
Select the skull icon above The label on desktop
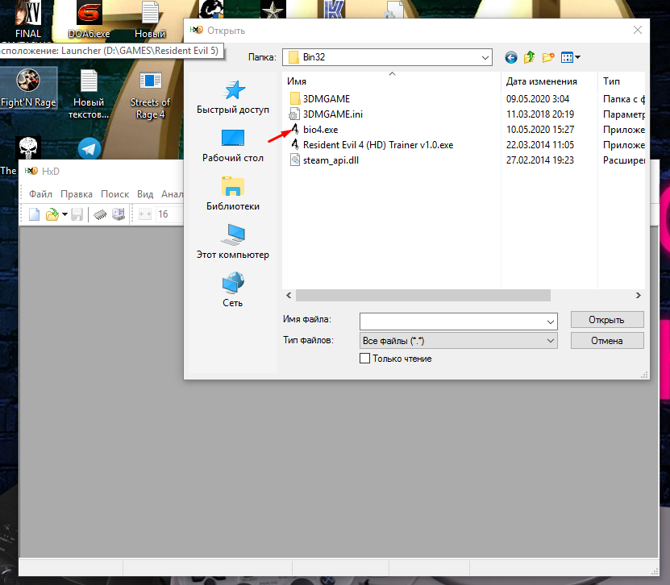(x=28, y=147)
